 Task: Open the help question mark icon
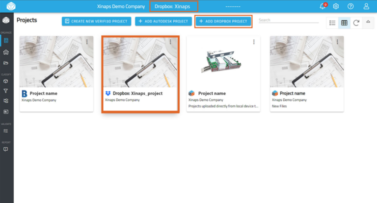[350, 6]
